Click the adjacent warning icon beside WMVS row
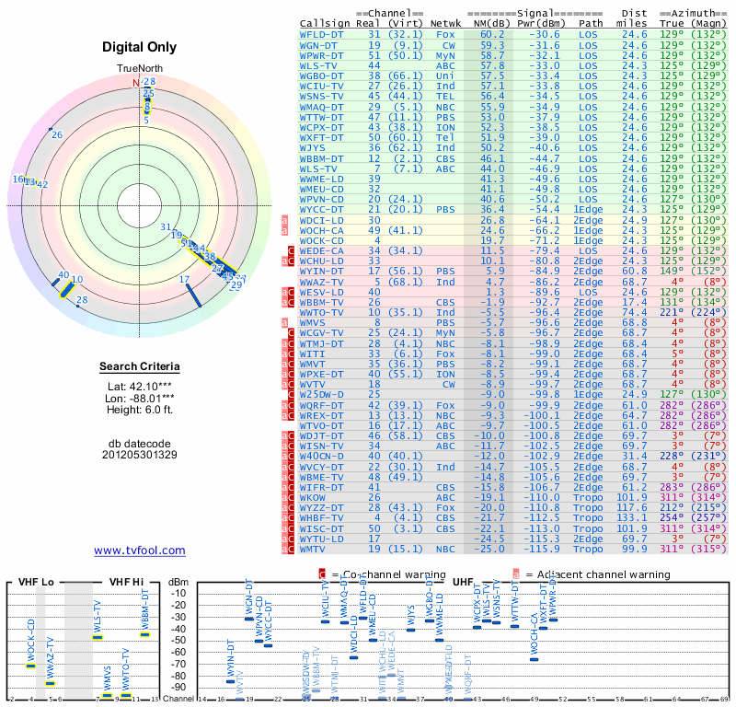The width and height of the screenshot is (736, 707). click(x=284, y=323)
